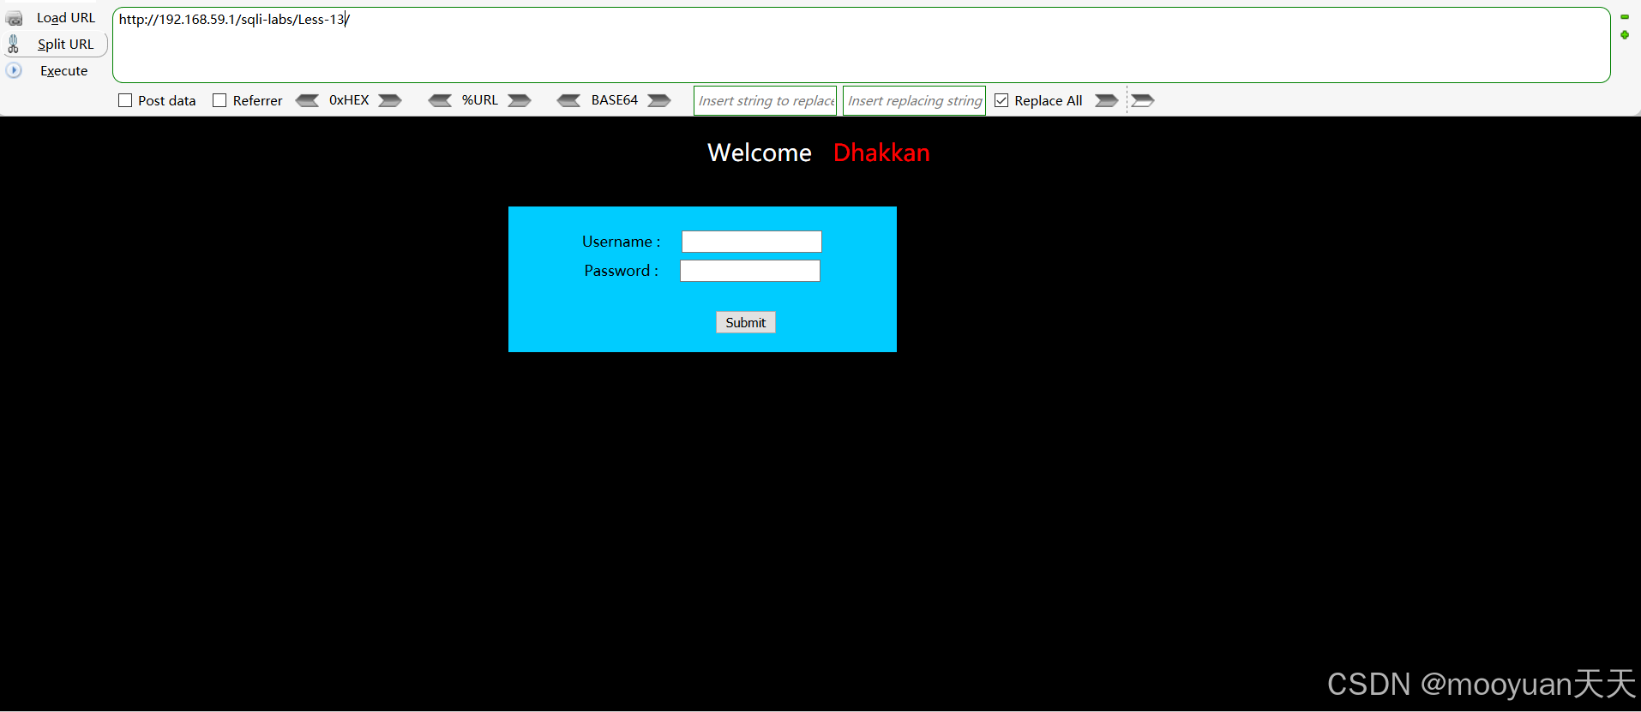Focus the URL text area

pyautogui.click(x=862, y=45)
